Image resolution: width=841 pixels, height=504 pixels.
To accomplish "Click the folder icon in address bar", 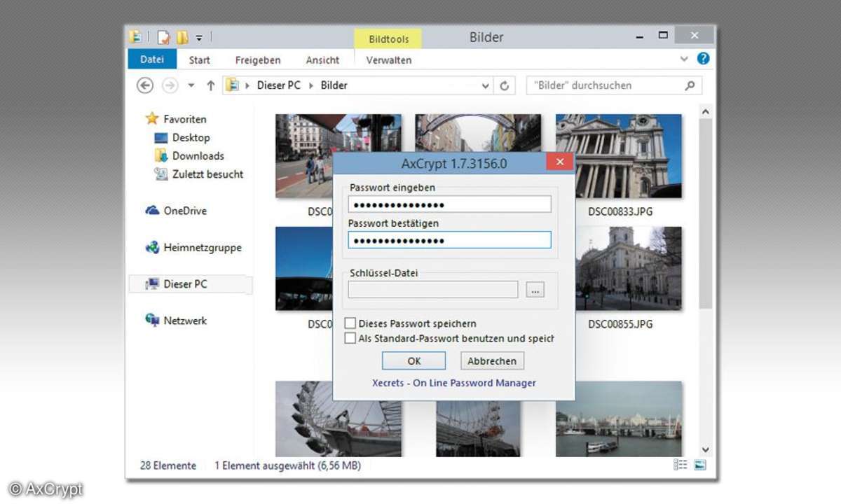I will [x=232, y=85].
